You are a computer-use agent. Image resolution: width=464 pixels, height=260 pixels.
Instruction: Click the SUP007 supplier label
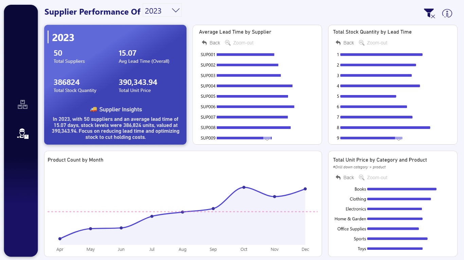pyautogui.click(x=208, y=117)
